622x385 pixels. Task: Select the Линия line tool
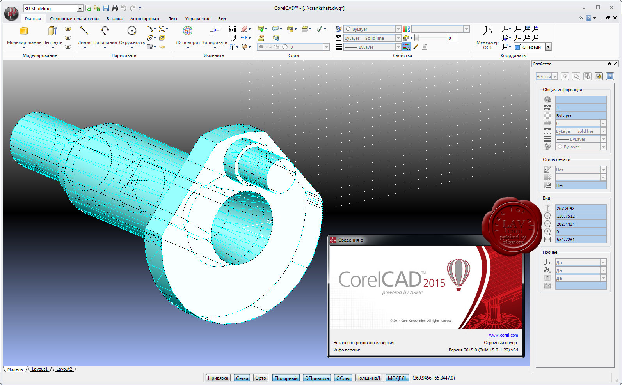84,37
